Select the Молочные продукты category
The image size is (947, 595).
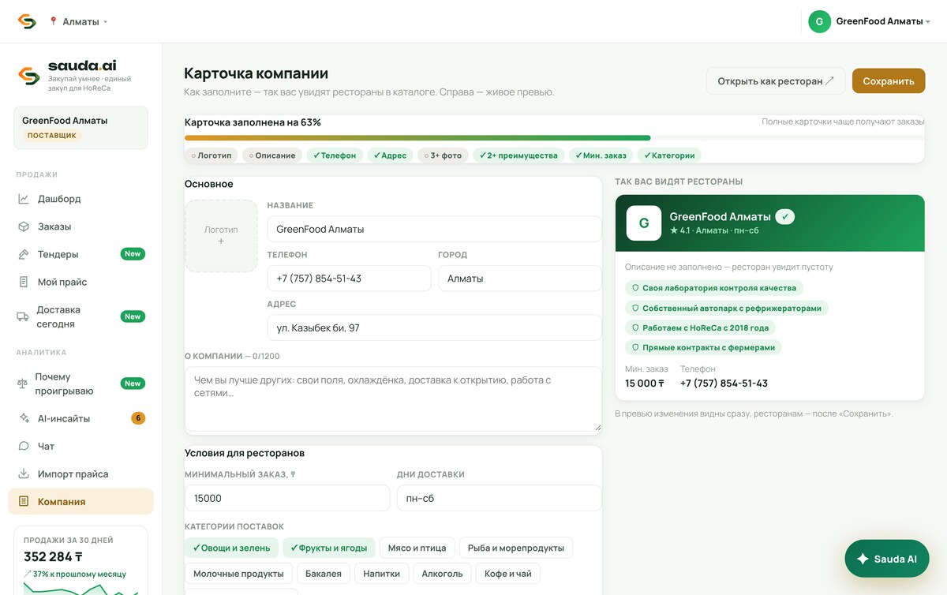238,573
